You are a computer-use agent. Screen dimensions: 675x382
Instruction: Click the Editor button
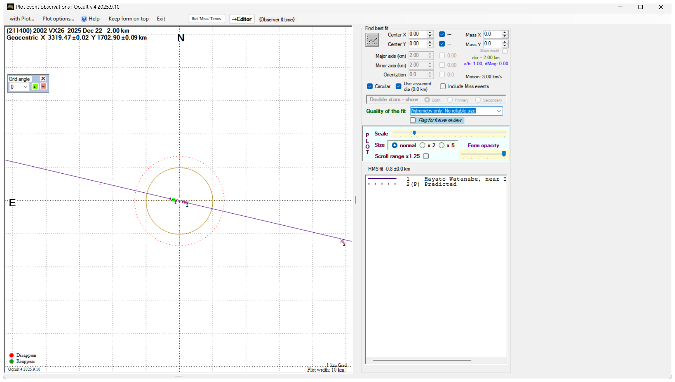[x=242, y=19]
